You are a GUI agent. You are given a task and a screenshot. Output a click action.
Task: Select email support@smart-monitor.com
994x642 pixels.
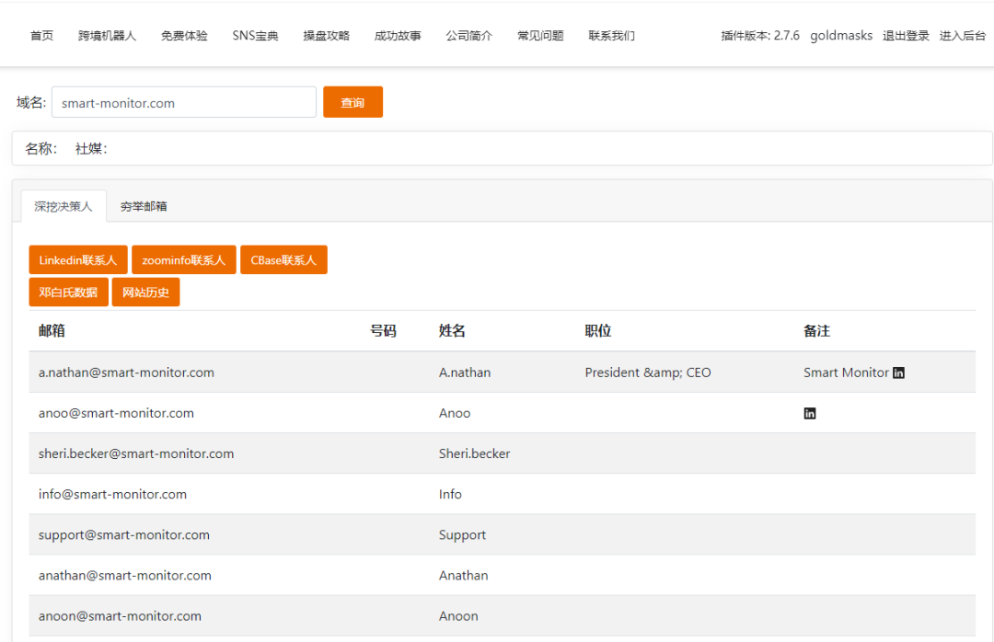coord(123,535)
